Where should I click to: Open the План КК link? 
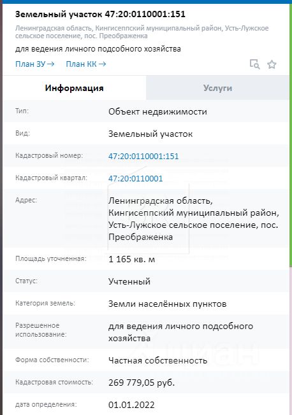pos(86,64)
